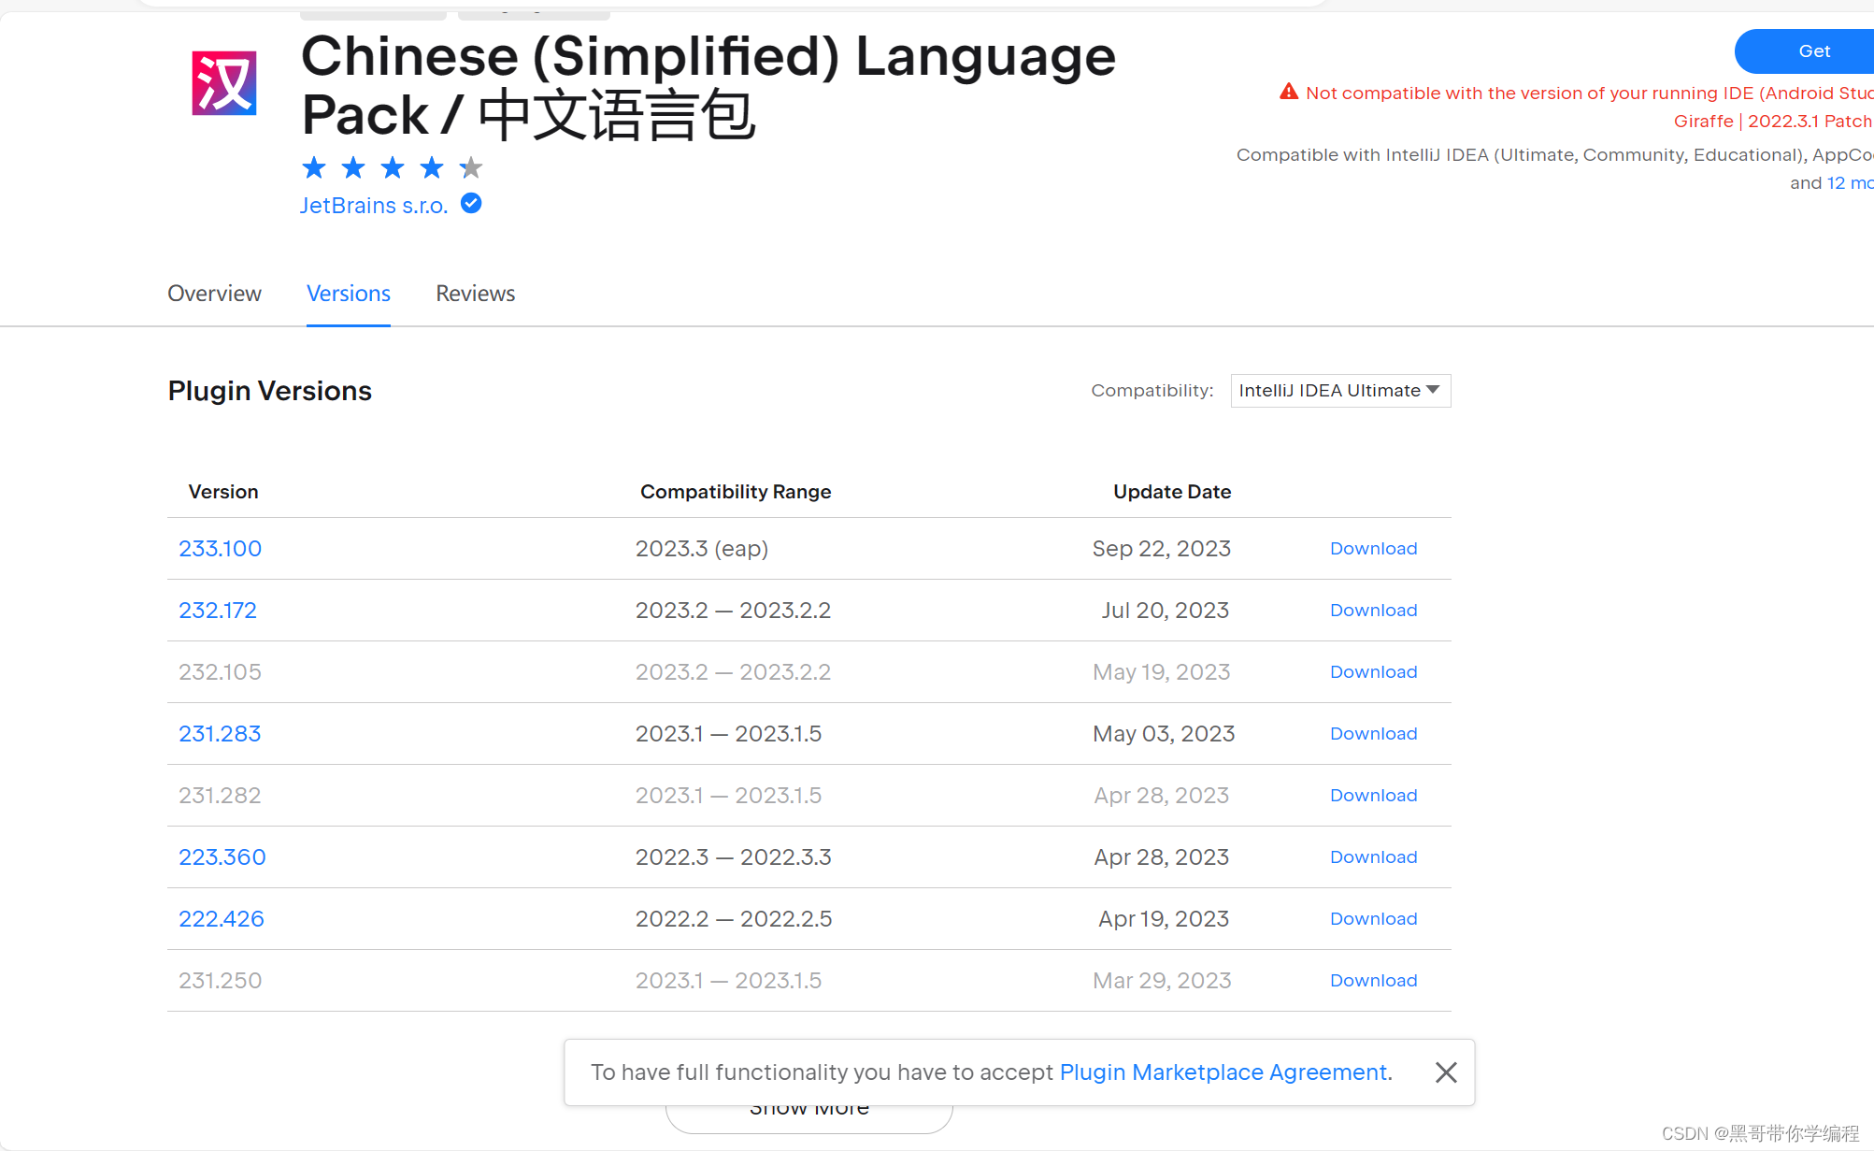Open the Reviews tab

[475, 294]
